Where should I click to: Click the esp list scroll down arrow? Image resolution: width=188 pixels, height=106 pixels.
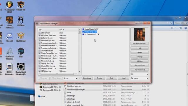point(79,71)
